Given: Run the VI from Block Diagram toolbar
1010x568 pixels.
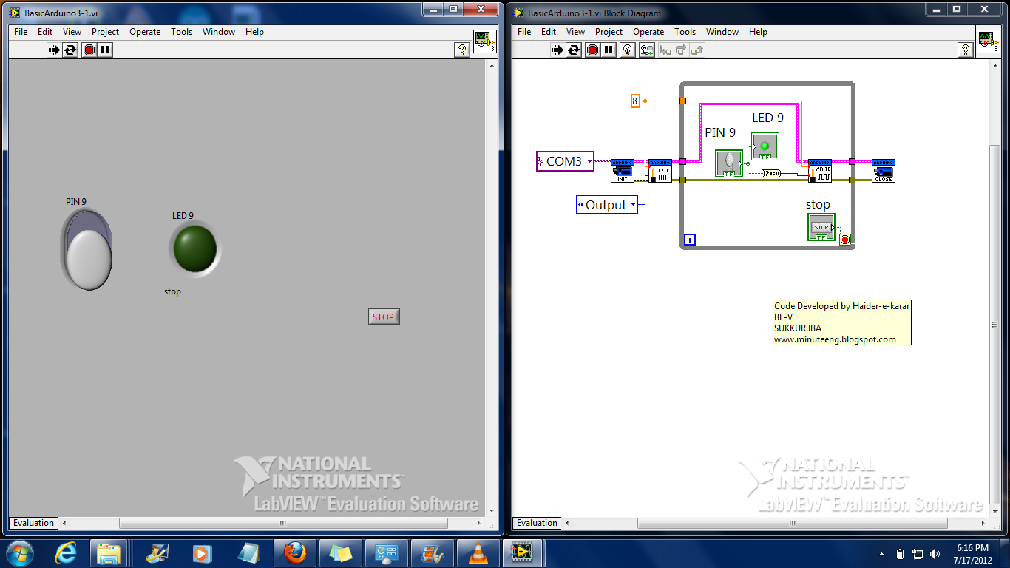Looking at the screenshot, I should click(558, 50).
